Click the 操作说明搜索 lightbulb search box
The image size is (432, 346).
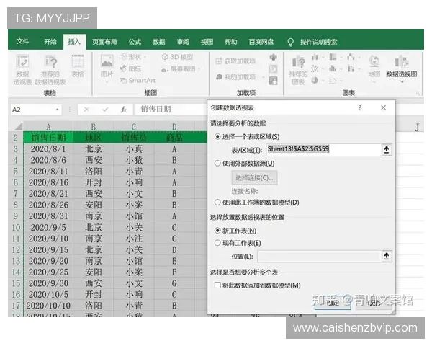[312, 42]
